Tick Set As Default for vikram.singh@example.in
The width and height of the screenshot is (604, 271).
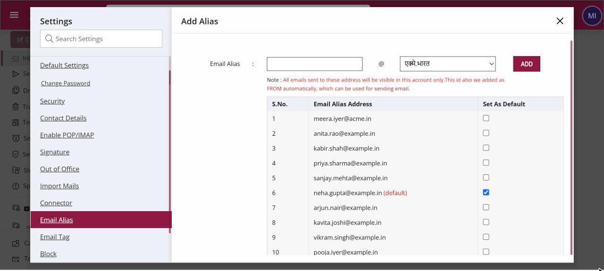click(486, 237)
